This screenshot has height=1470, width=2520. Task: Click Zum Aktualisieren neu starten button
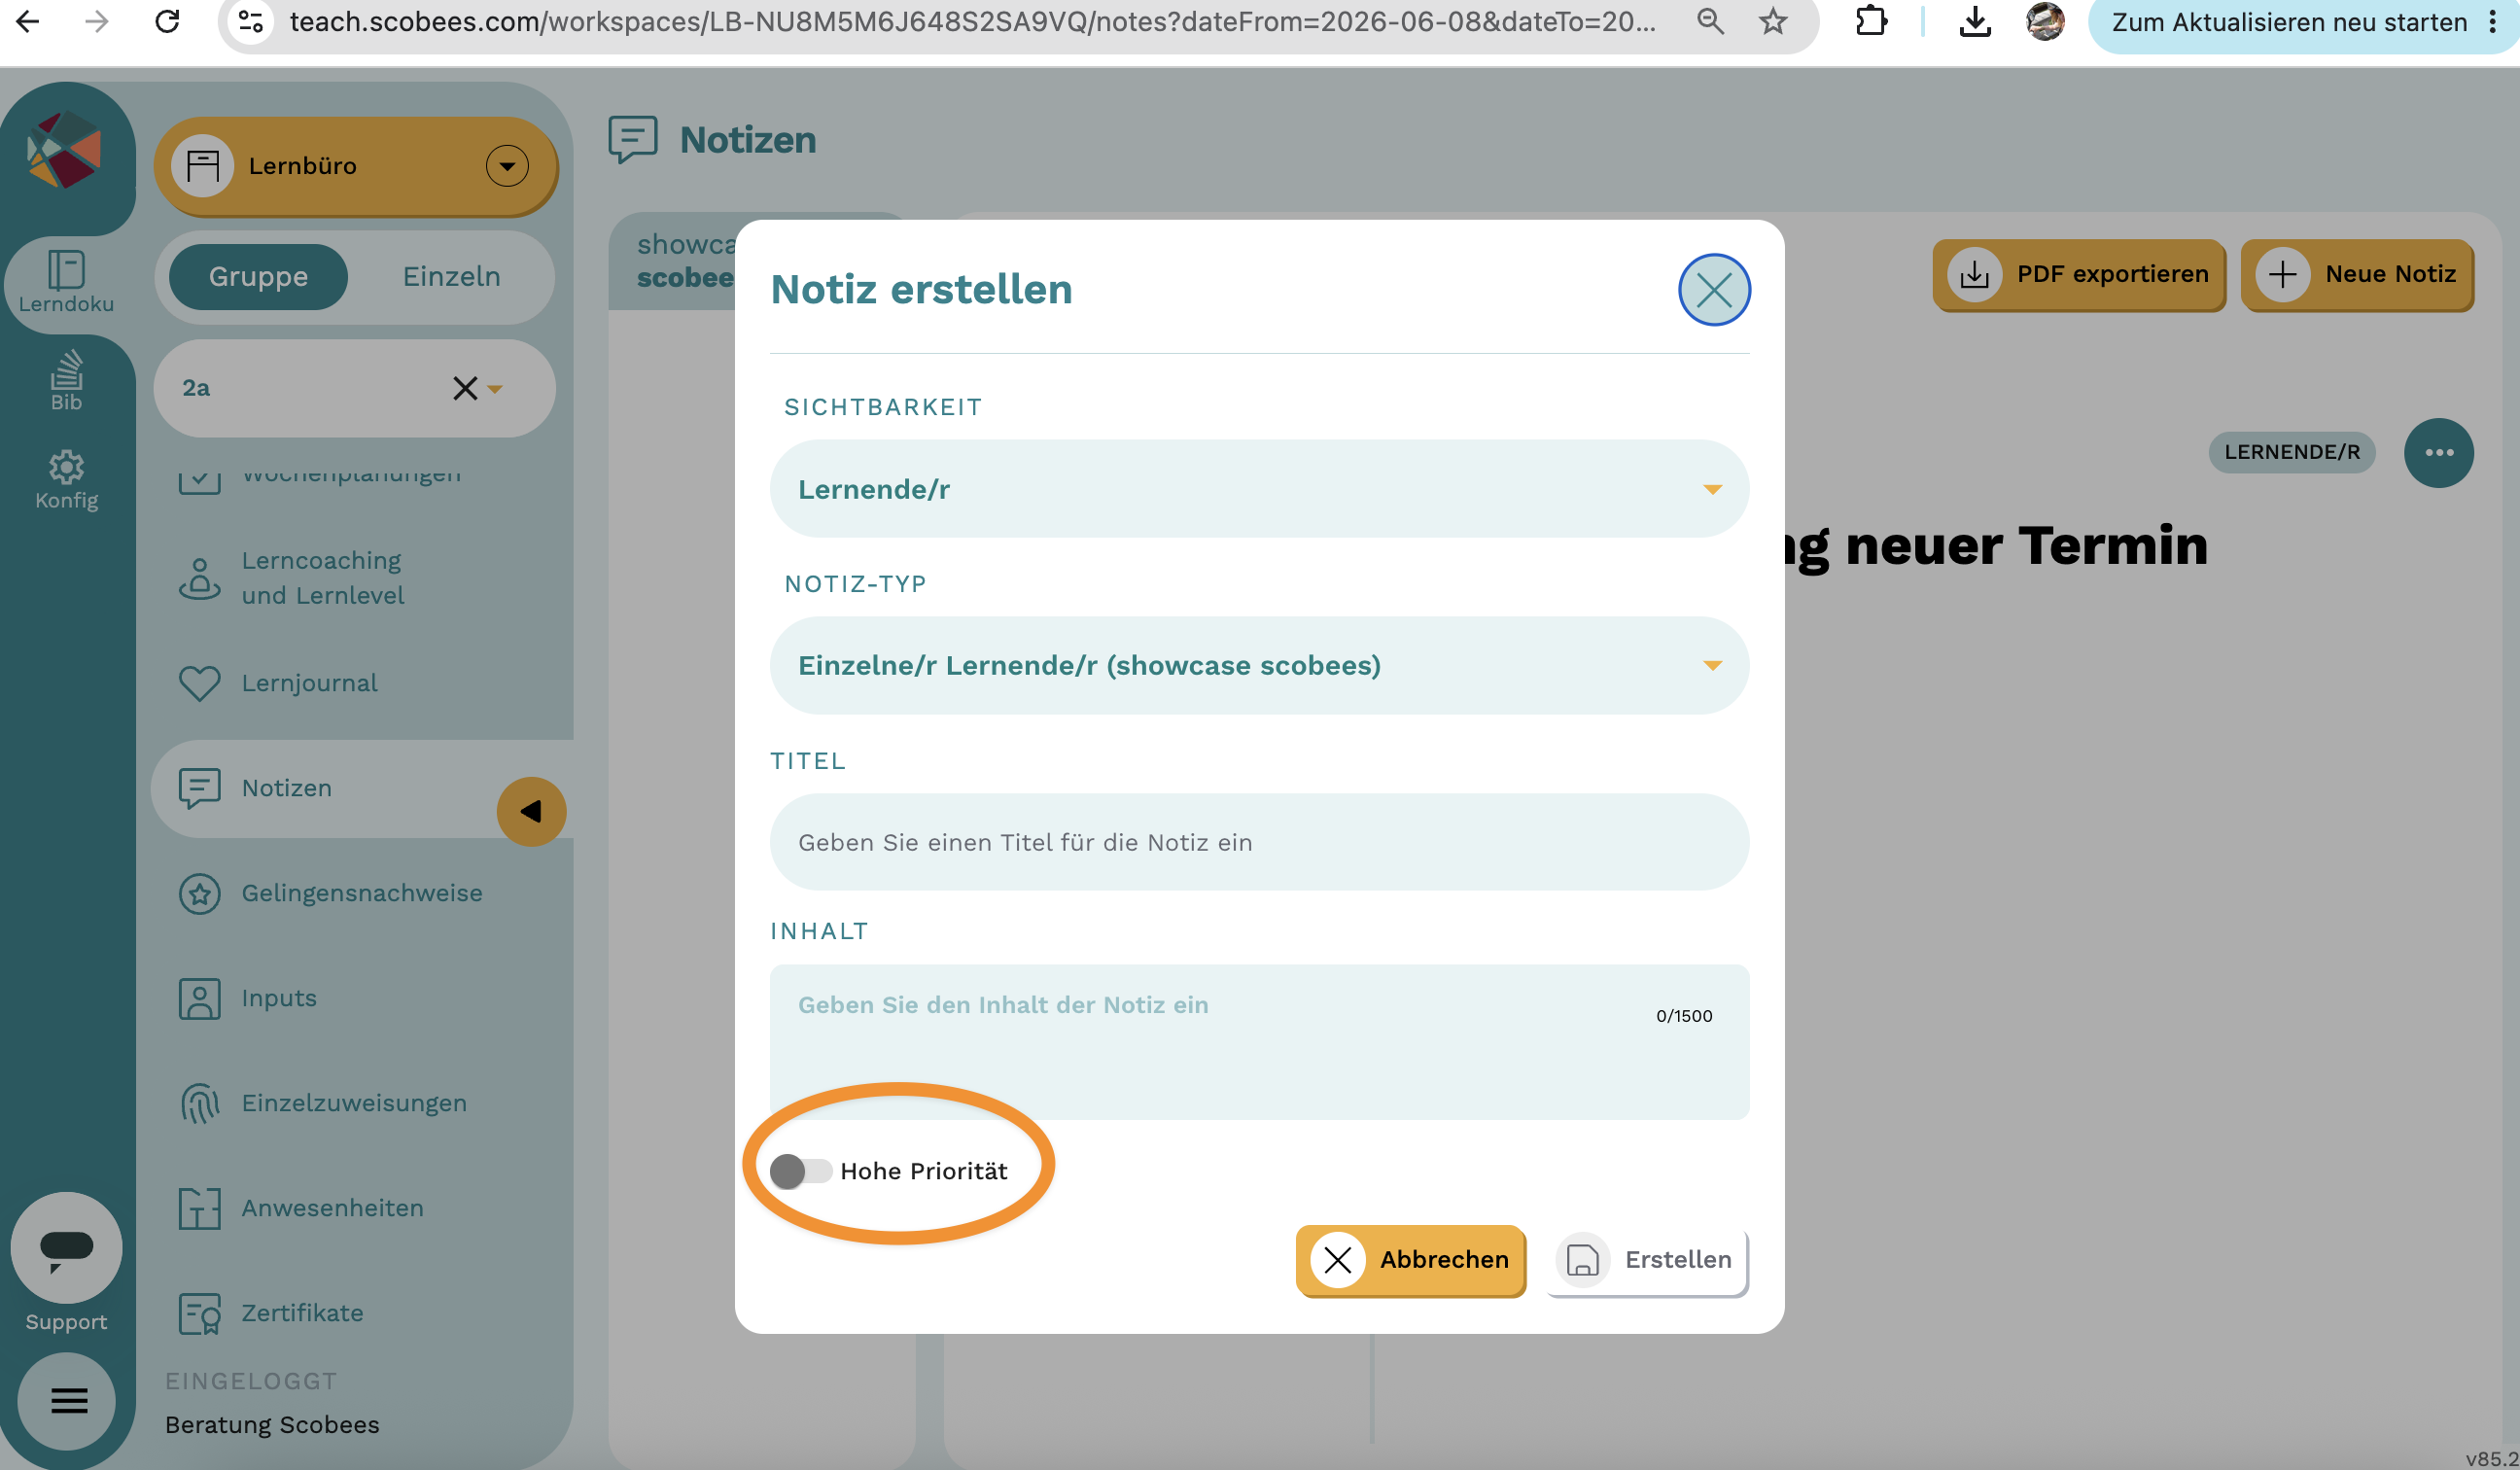(x=2290, y=21)
